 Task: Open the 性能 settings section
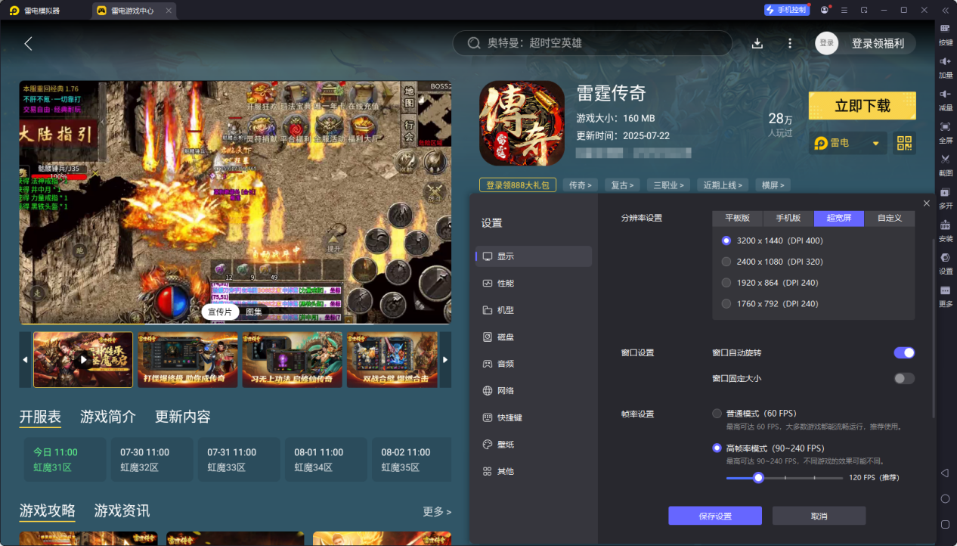tap(534, 283)
